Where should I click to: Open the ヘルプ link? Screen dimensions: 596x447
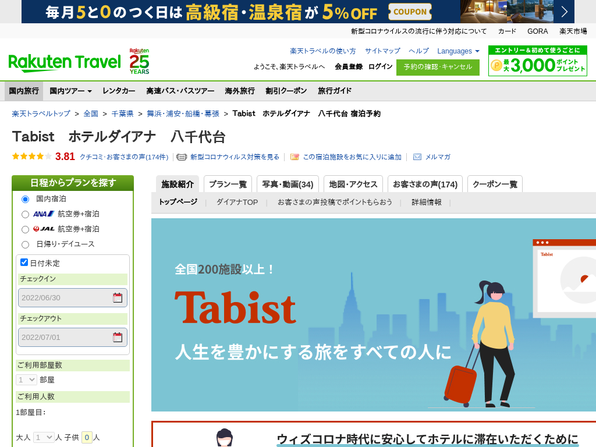click(x=418, y=51)
